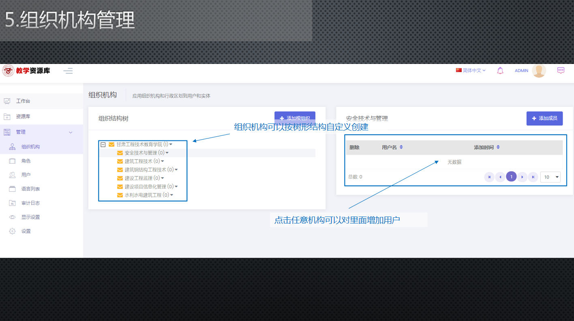Select 水利水电建筑工程 tree node
This screenshot has width=574, height=321.
pos(143,195)
